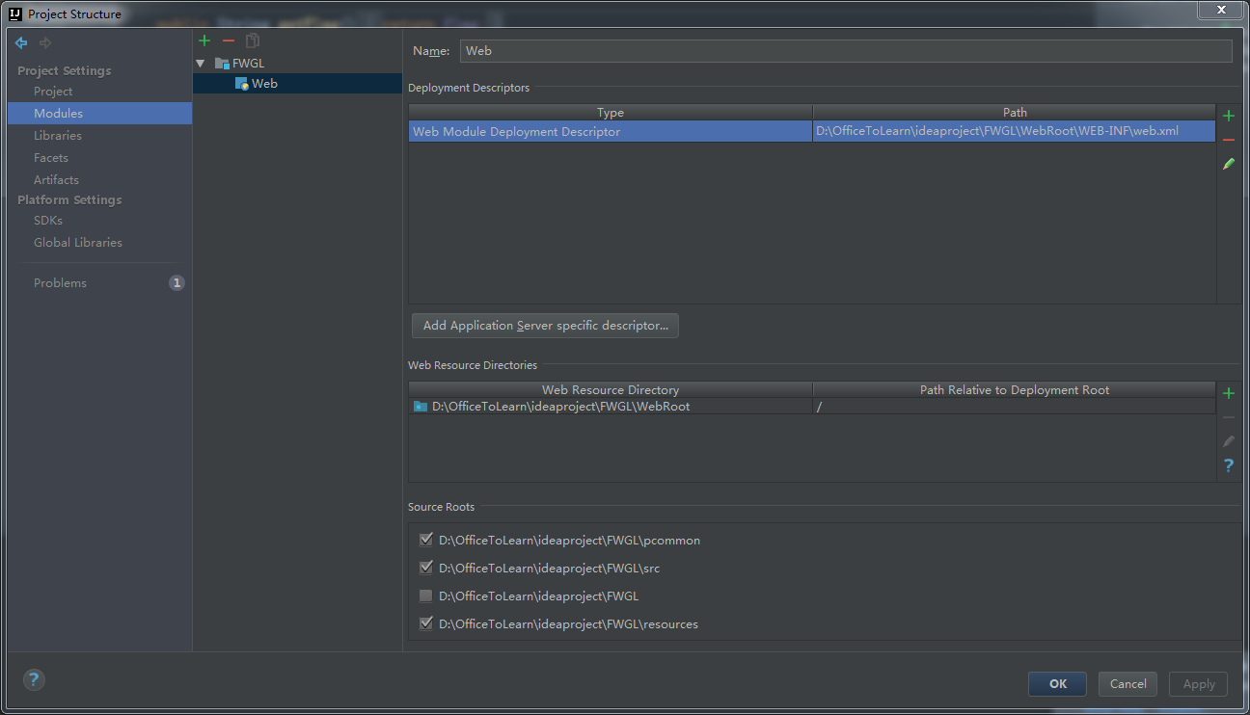Toggle resources source root checkbox

tap(426, 623)
